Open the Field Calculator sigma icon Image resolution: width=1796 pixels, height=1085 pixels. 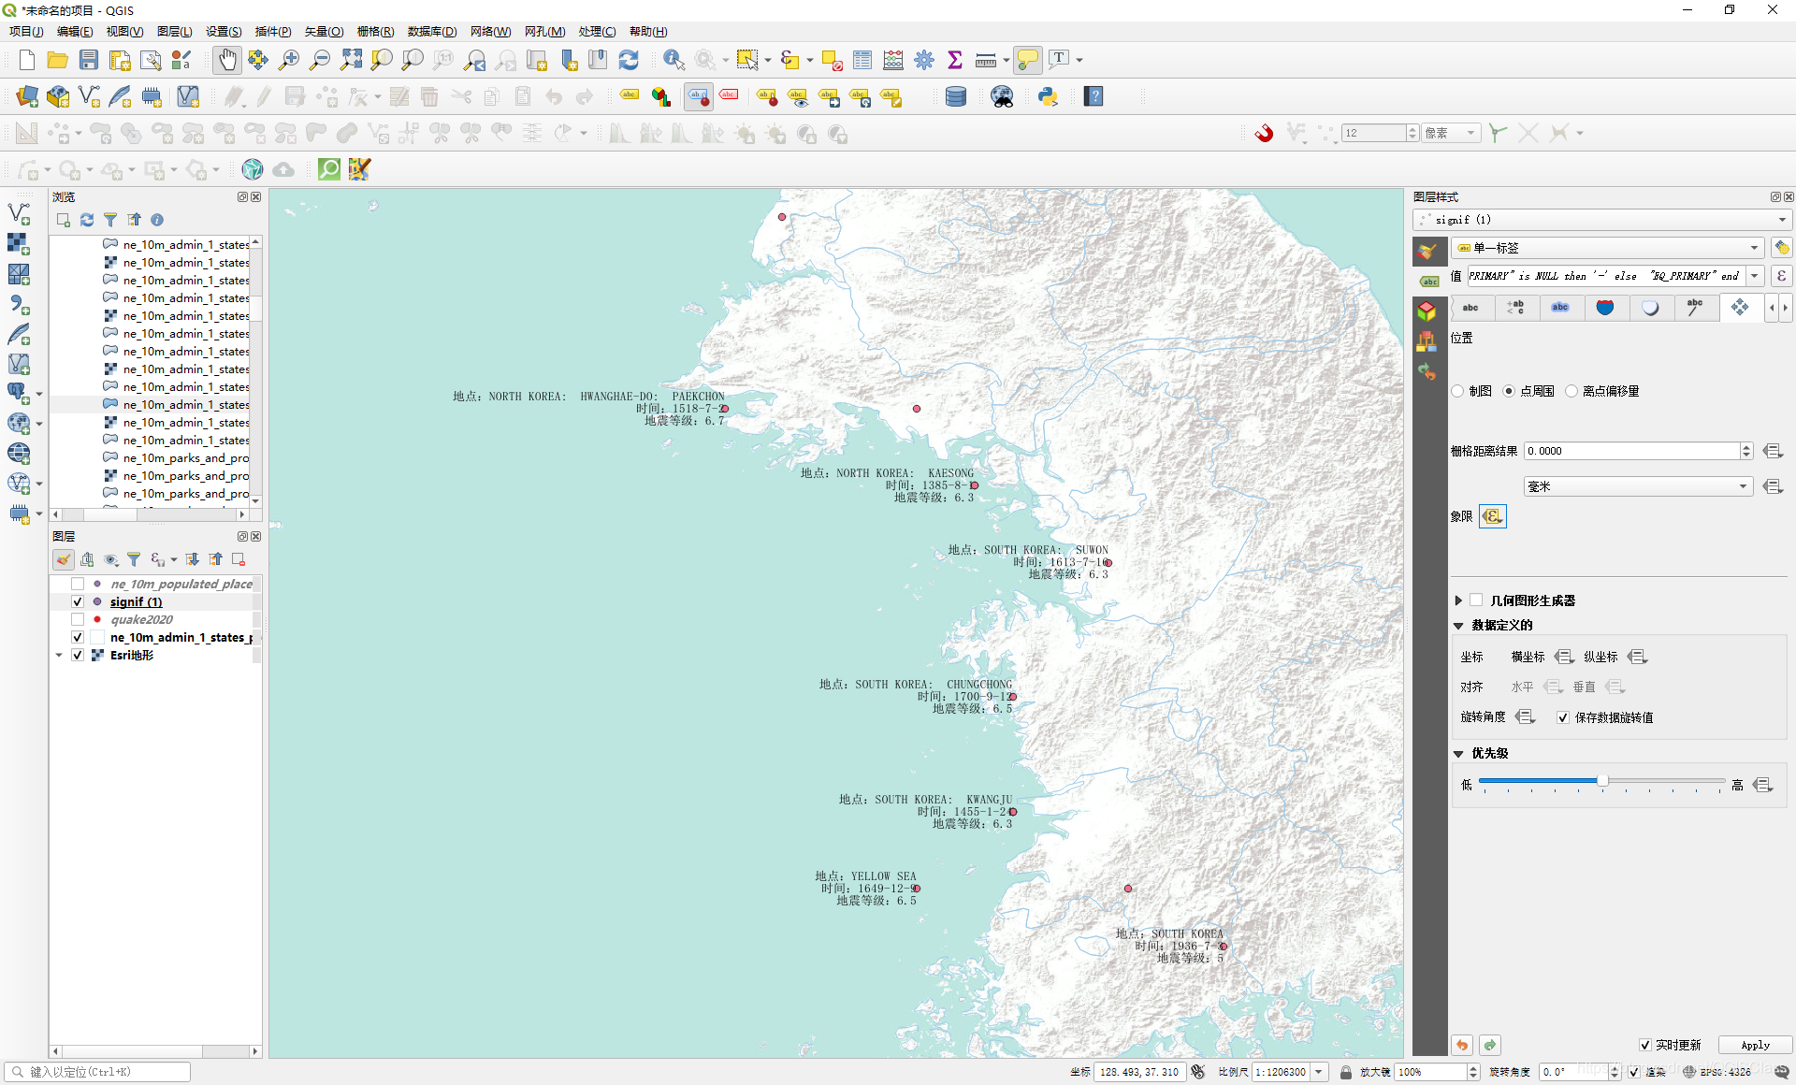pos(955,60)
